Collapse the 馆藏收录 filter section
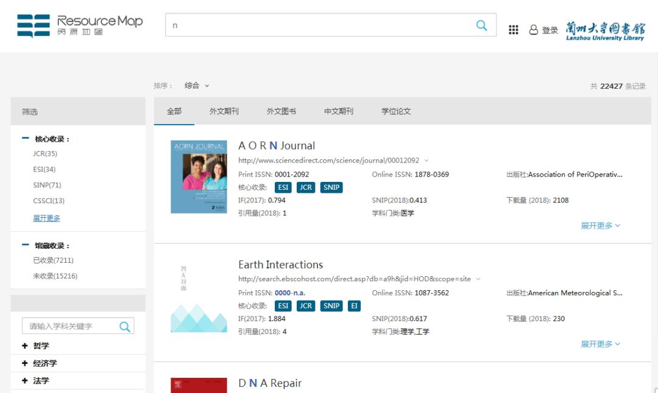The height and width of the screenshot is (393, 658). [26, 245]
